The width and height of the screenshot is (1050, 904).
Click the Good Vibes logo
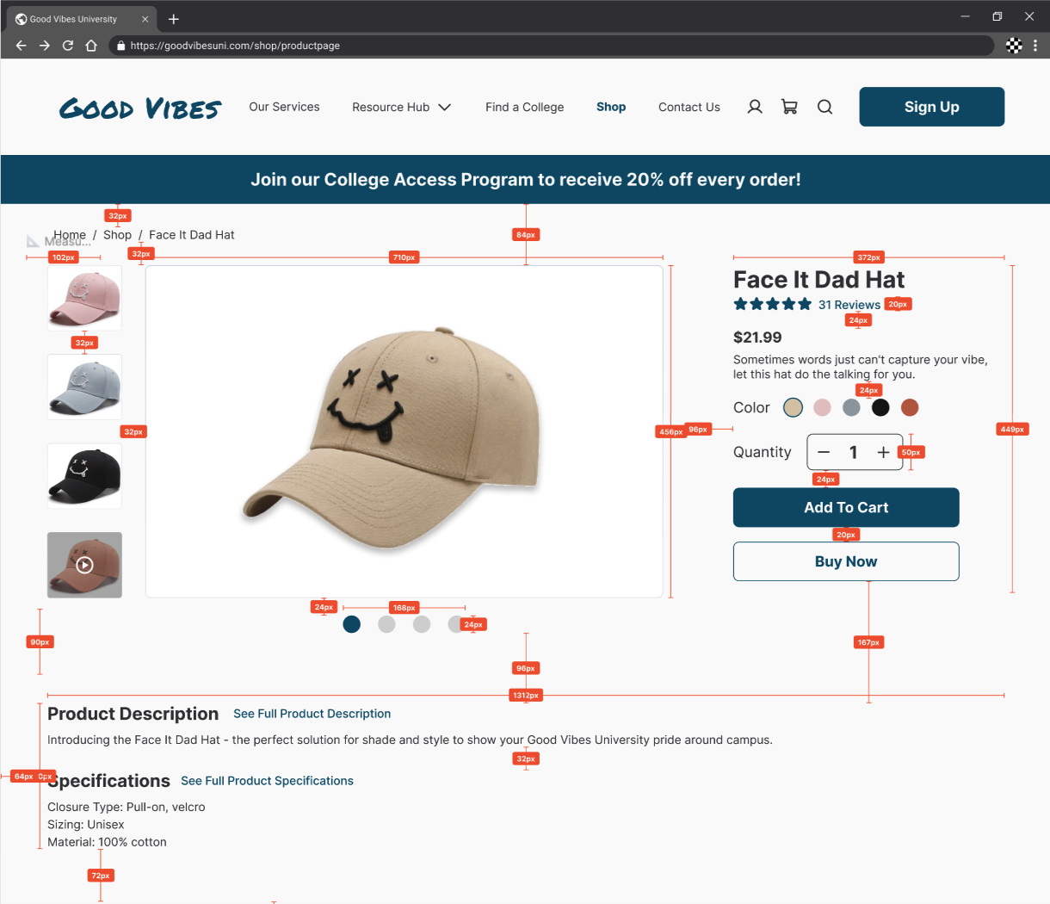click(140, 108)
